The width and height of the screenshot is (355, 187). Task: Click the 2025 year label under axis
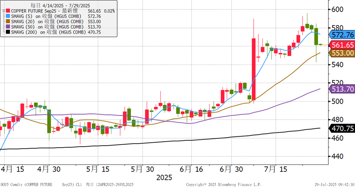[x=164, y=178]
